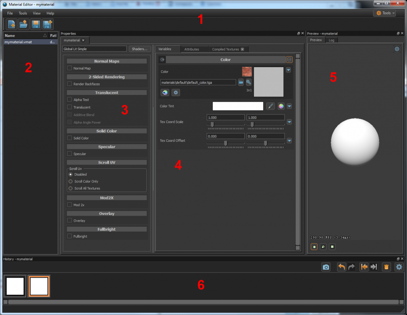Take a snapshot with the camera icon
407x315 pixels.
(326, 267)
